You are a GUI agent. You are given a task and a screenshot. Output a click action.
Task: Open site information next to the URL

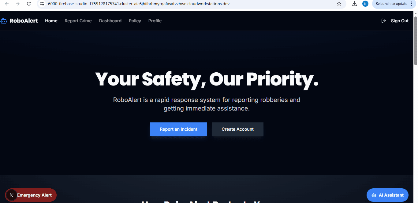tap(41, 4)
